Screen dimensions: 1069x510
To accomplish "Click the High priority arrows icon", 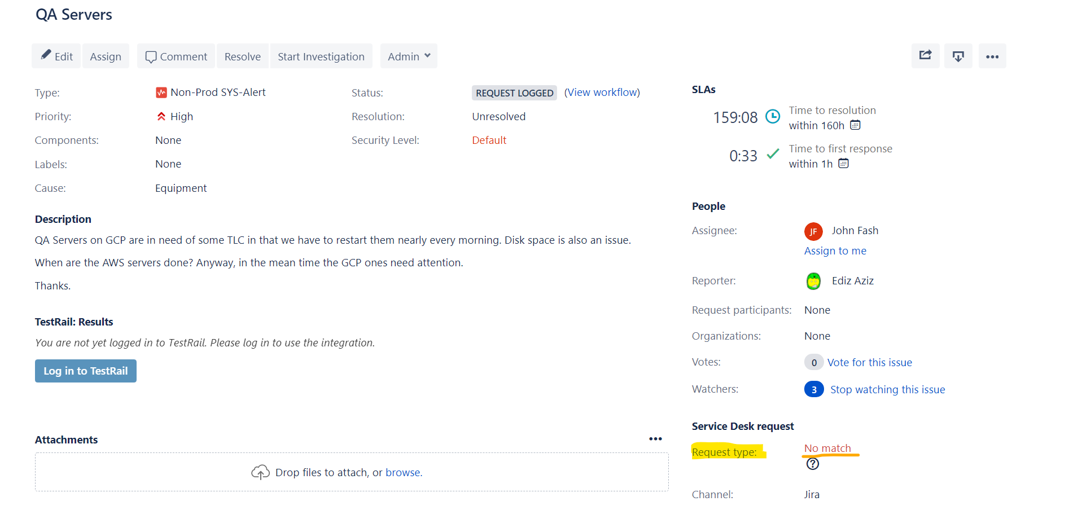I will point(161,116).
